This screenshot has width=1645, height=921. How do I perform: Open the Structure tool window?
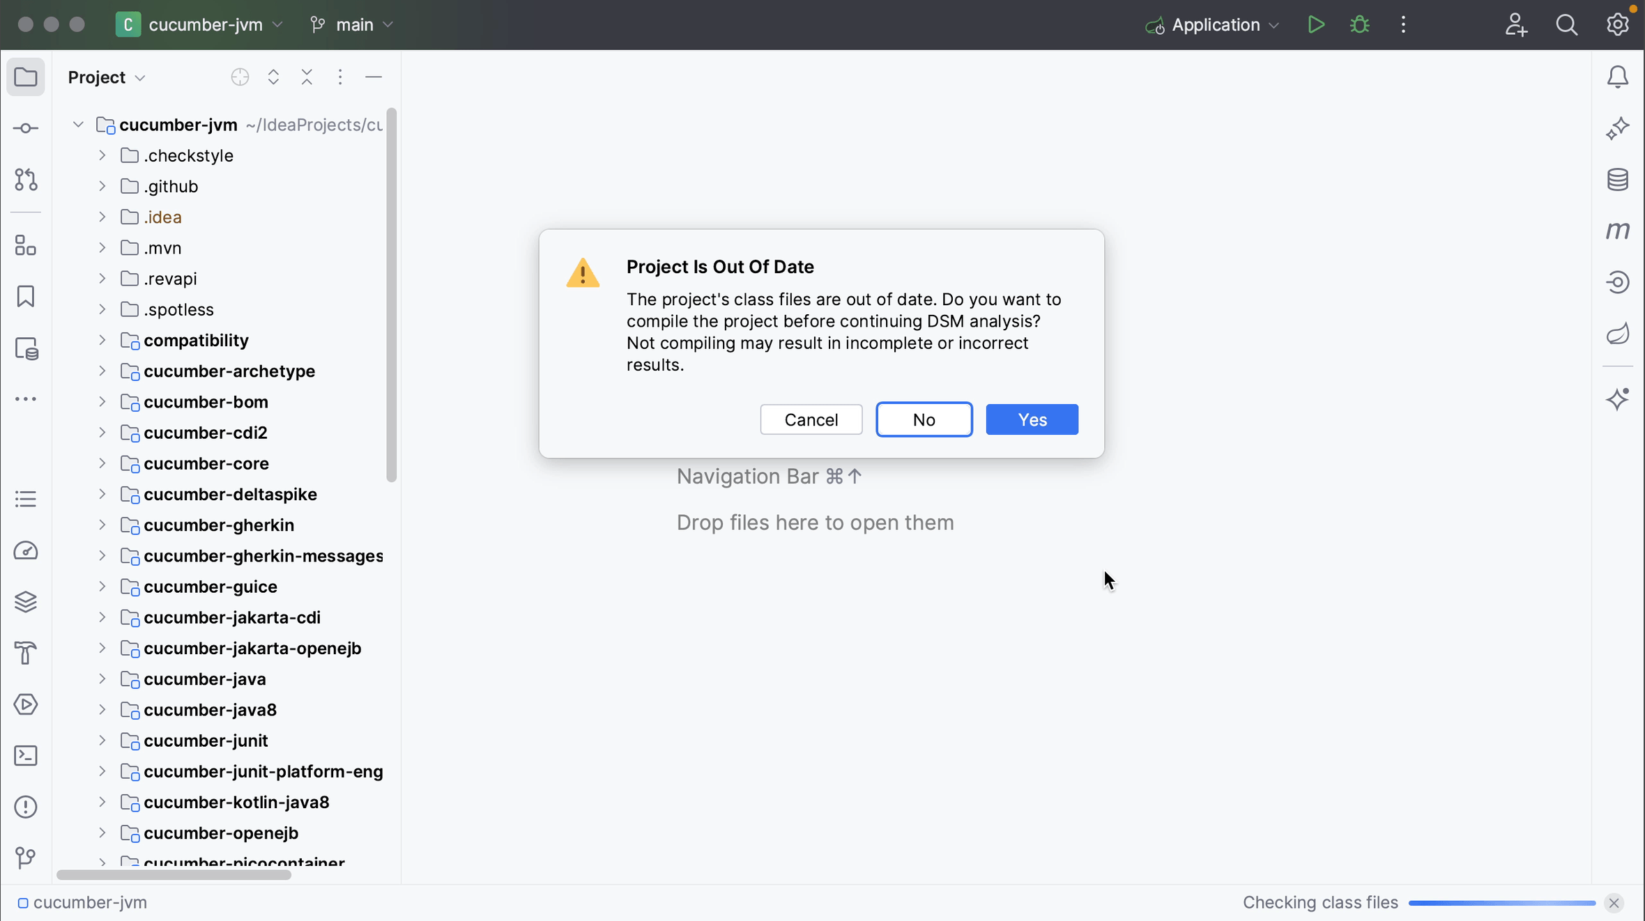25,245
